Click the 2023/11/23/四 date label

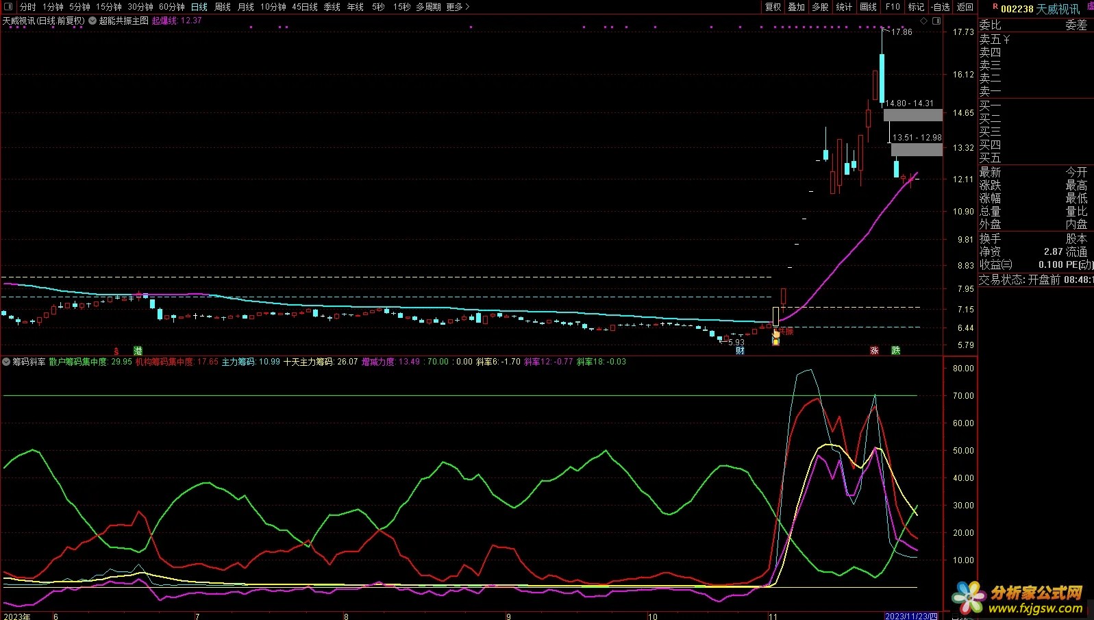click(911, 616)
